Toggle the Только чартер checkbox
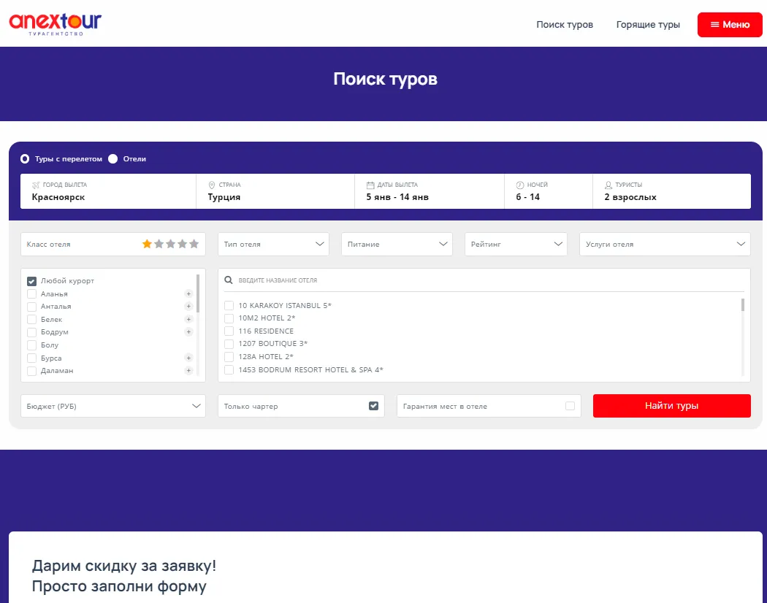 point(374,406)
